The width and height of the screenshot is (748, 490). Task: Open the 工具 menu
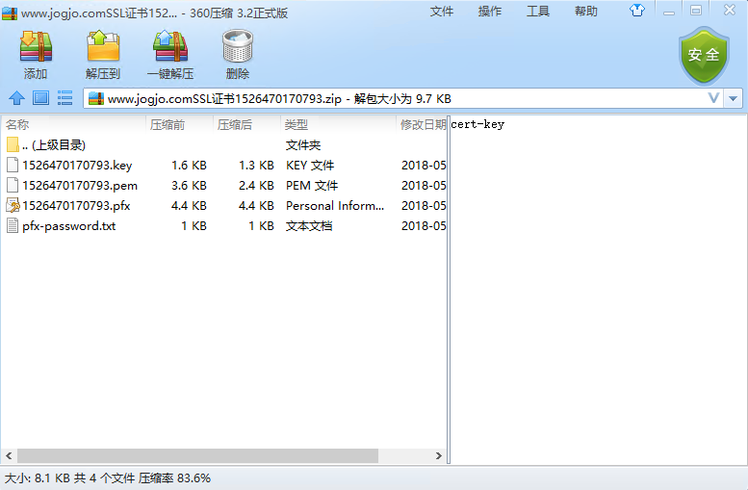[538, 12]
